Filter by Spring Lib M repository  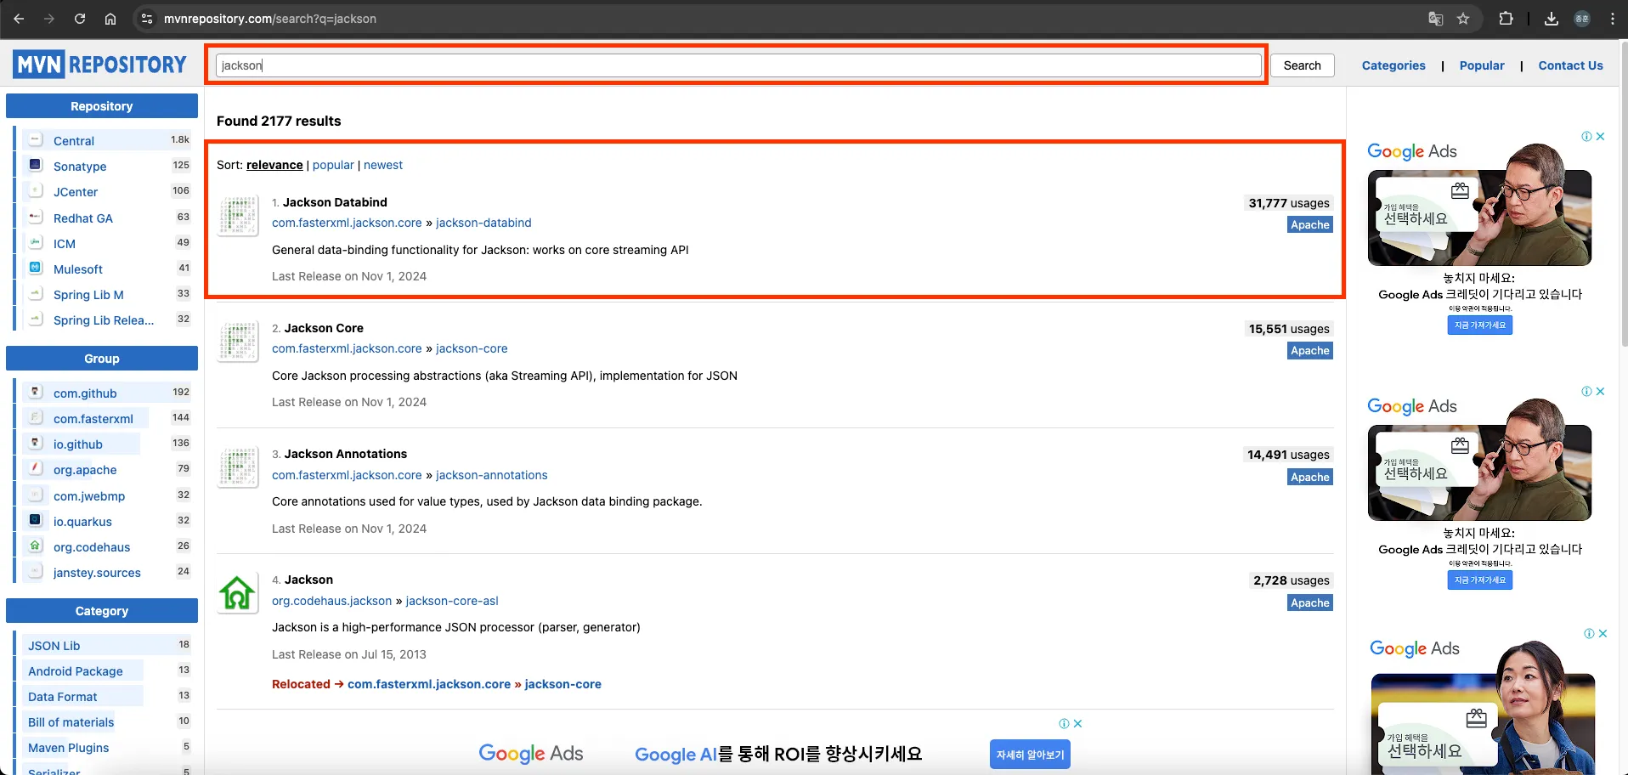pyautogui.click(x=88, y=295)
